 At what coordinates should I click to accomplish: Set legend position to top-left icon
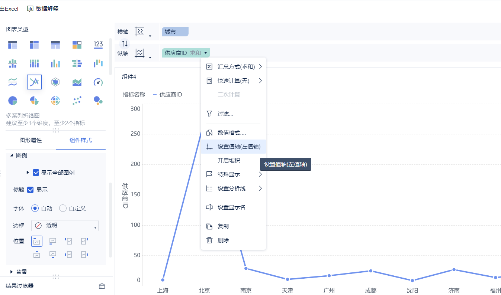(37, 241)
